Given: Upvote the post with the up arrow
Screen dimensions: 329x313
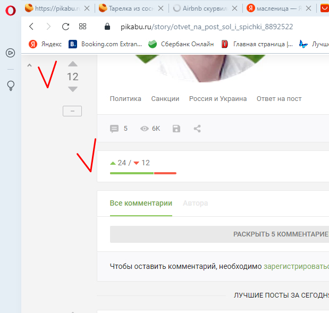Looking at the screenshot, I should tap(73, 64).
